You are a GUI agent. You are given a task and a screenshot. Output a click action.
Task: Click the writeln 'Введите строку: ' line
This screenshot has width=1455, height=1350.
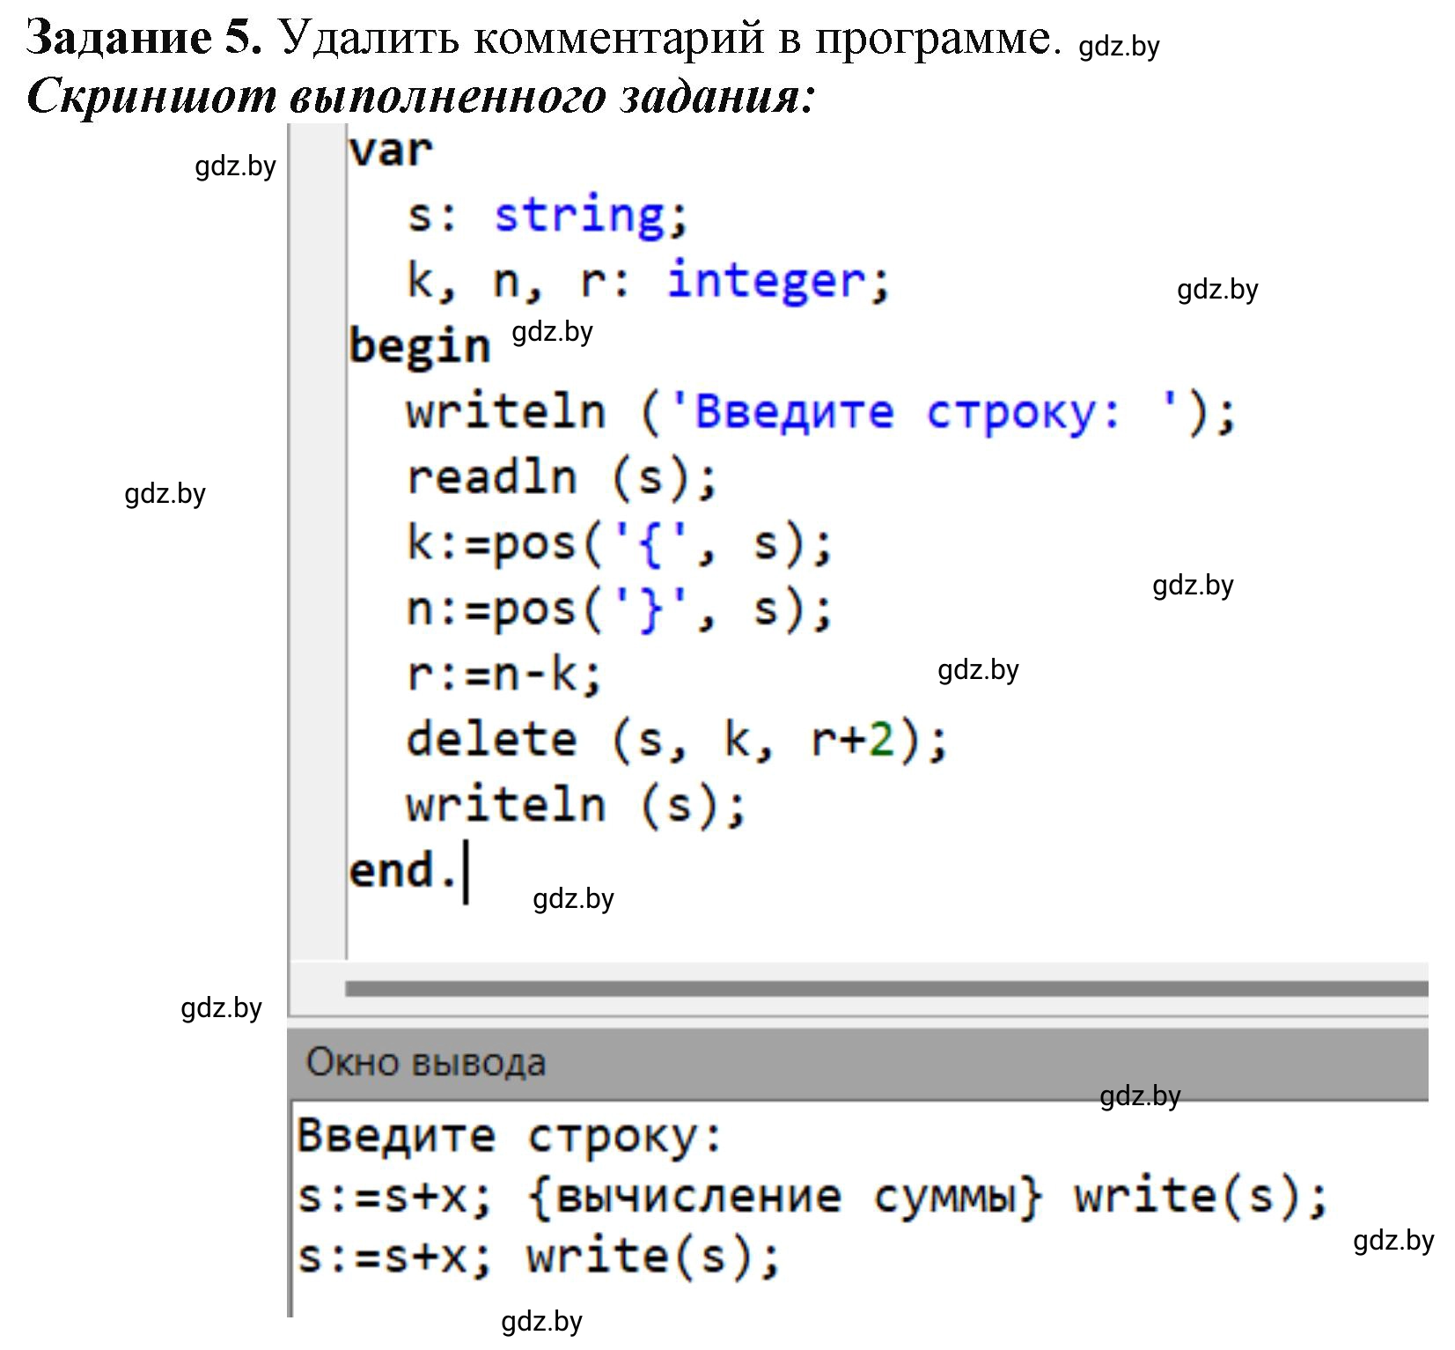pos(821,411)
